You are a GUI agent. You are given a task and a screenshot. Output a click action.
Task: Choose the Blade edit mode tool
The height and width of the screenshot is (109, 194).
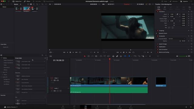pyautogui.click(x=96, y=56)
